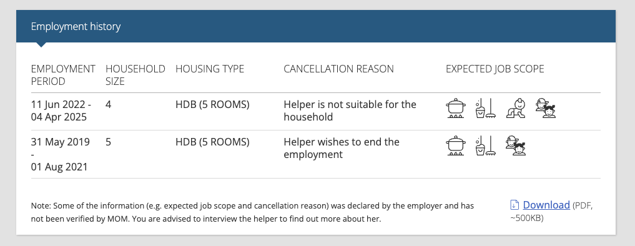Viewport: 635px width, 246px height.
Task: Click the Expected Job Scope column header
Action: pyautogui.click(x=495, y=69)
